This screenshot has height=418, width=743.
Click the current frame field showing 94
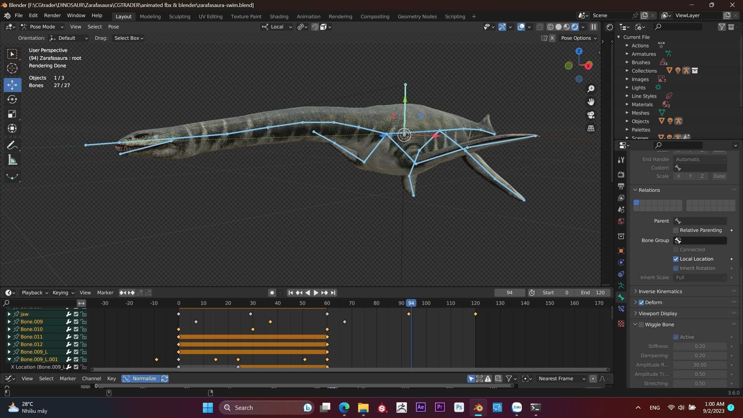click(x=510, y=293)
